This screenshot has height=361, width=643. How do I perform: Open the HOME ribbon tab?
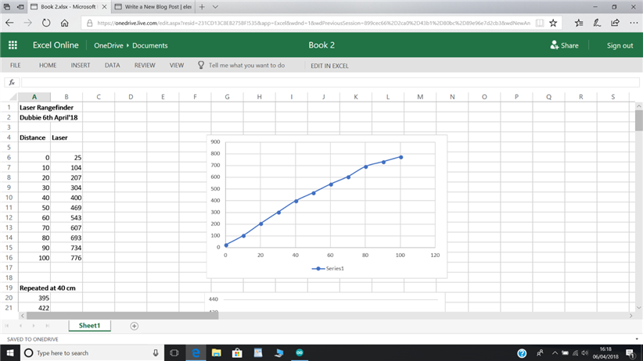48,65
